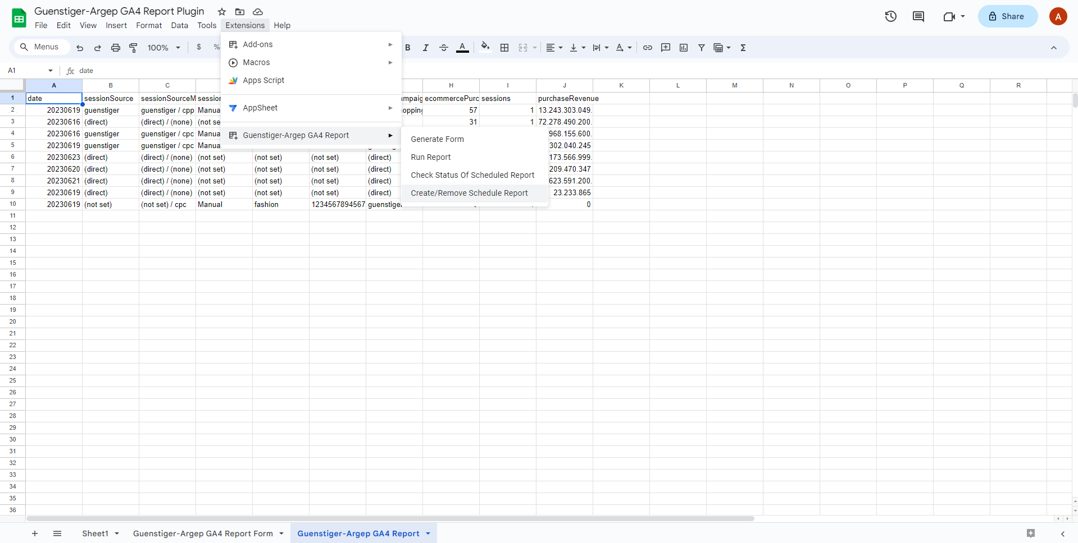Open the Edit menu
This screenshot has width=1078, height=543.
63,25
